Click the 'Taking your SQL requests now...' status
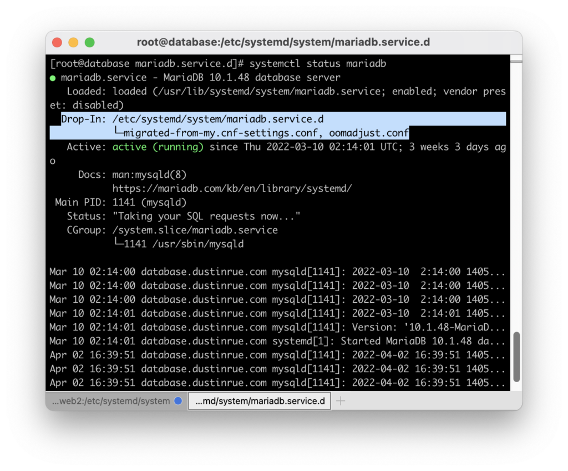This screenshot has height=471, width=568. (x=206, y=216)
